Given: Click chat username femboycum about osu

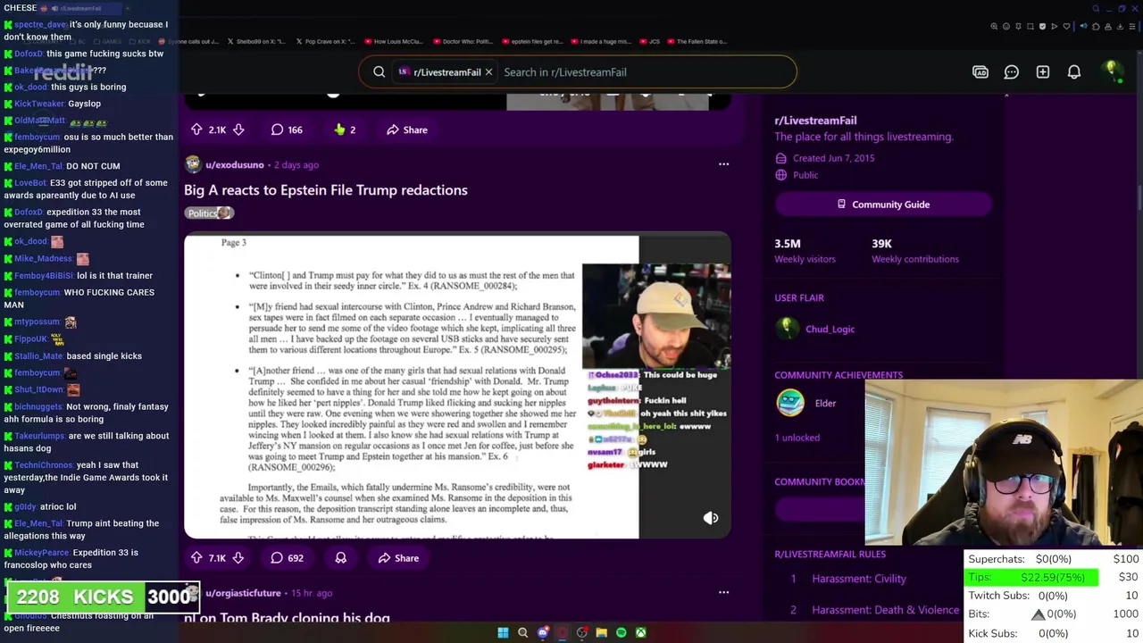Looking at the screenshot, I should 38,137.
